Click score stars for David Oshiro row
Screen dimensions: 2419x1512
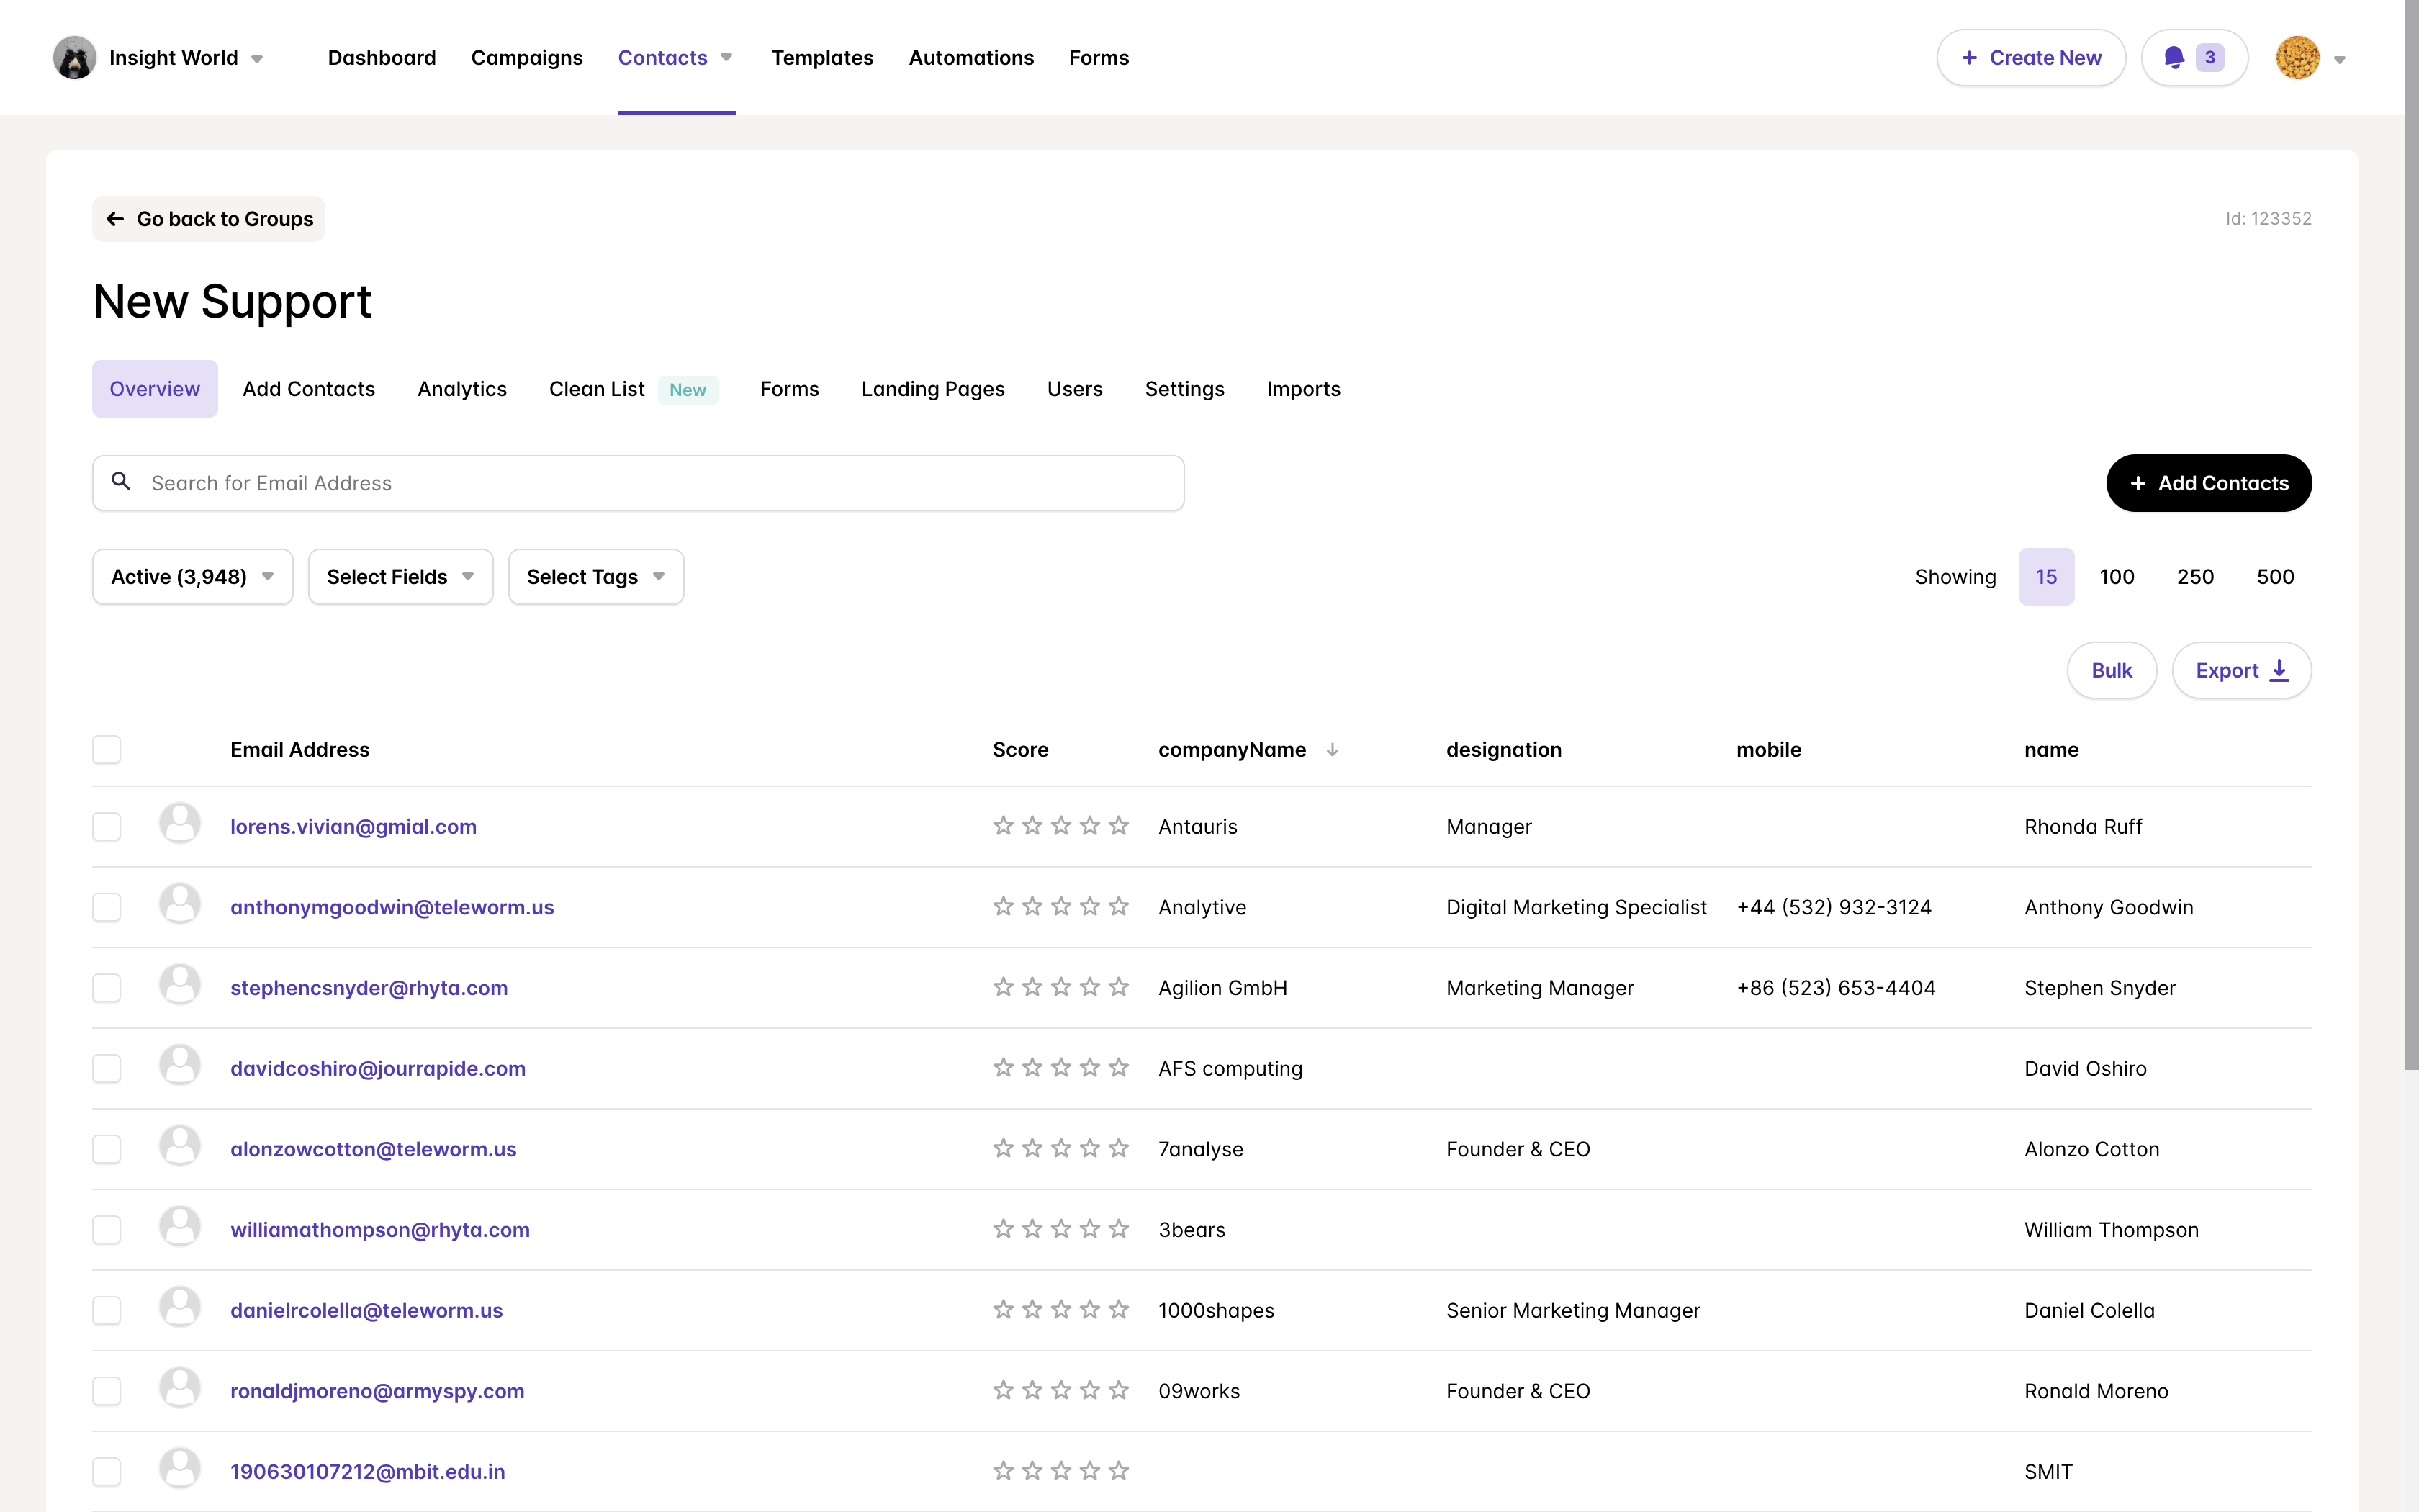(1060, 1068)
